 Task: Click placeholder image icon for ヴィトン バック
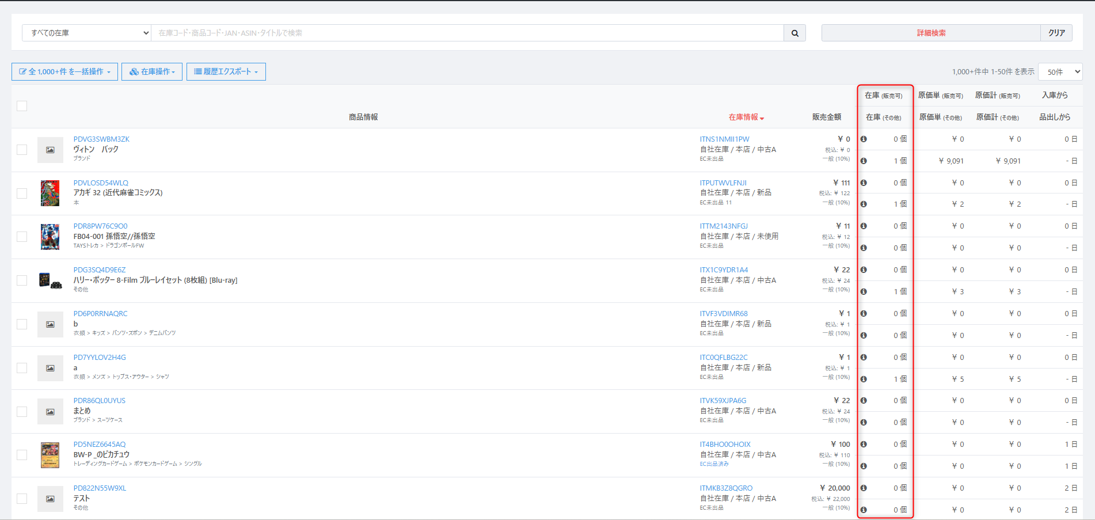click(x=50, y=150)
